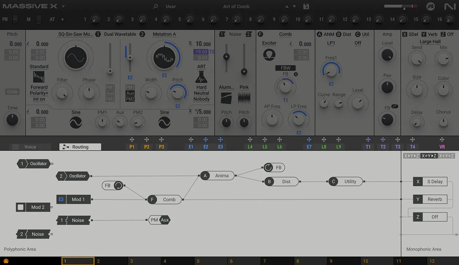Image resolution: width=459 pixels, height=265 pixels.
Task: Open the Standard wavetable mode menu
Action: pyautogui.click(x=39, y=66)
